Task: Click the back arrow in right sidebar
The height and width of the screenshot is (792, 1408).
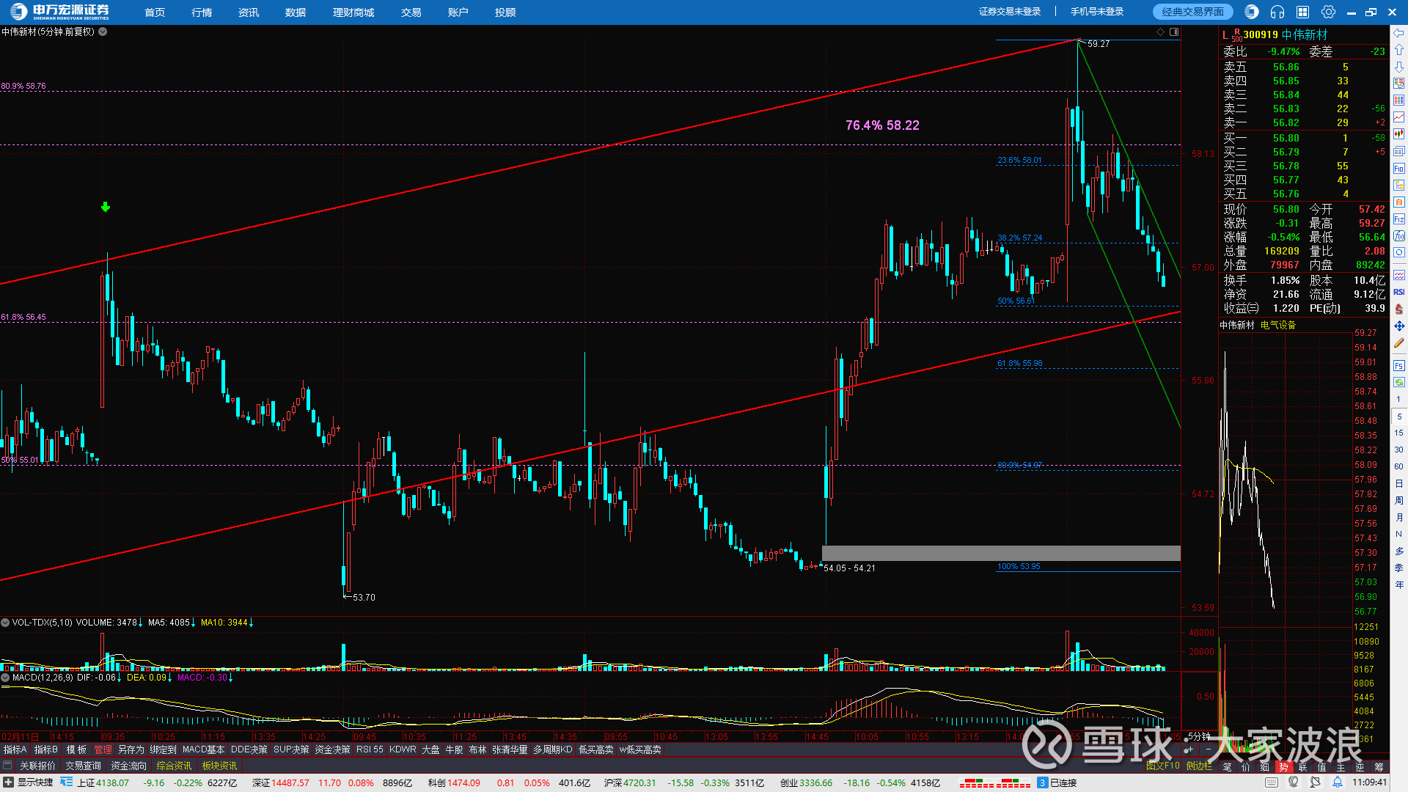Action: point(1399,33)
